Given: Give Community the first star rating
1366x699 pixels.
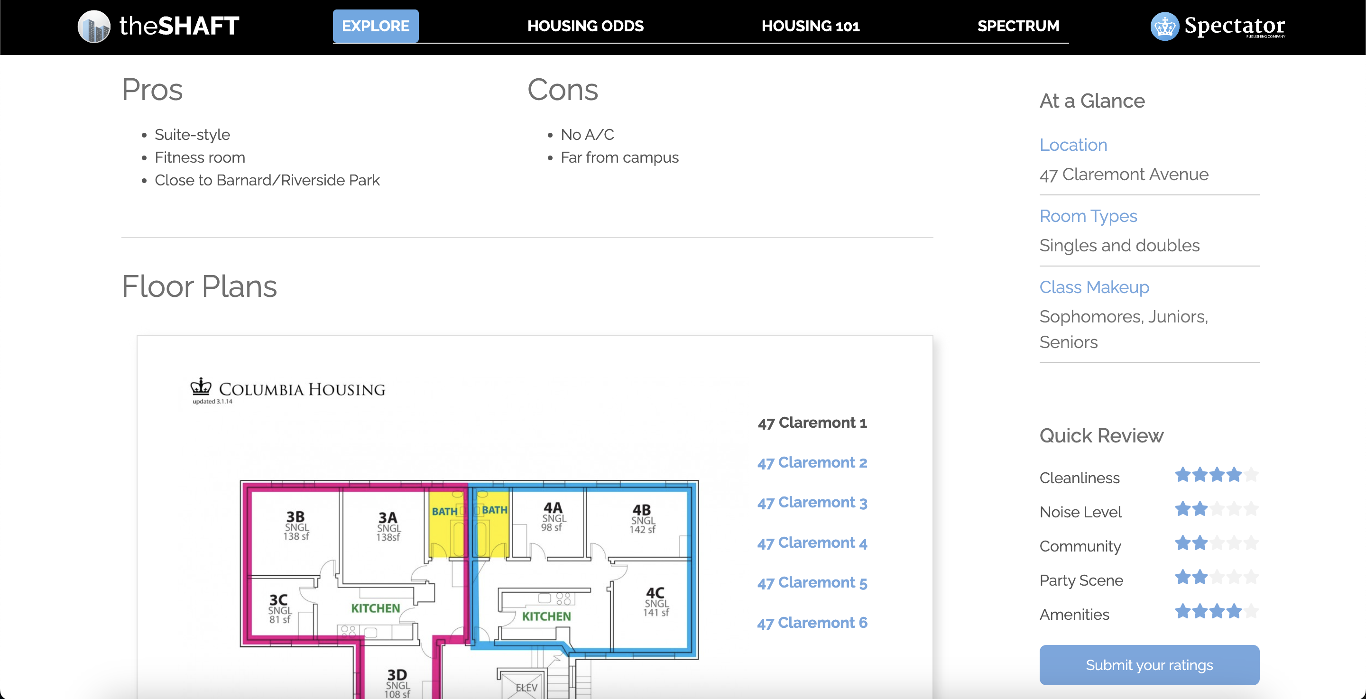Looking at the screenshot, I should (x=1182, y=543).
